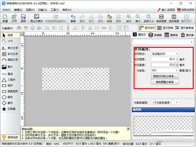
Task: Save the document using 保存 icon
Action: click(23, 18)
